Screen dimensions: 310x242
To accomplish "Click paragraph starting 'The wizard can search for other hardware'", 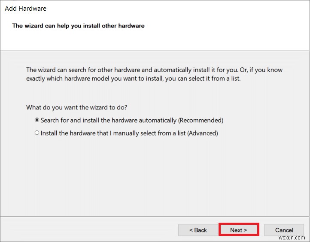I will click(154, 74).
